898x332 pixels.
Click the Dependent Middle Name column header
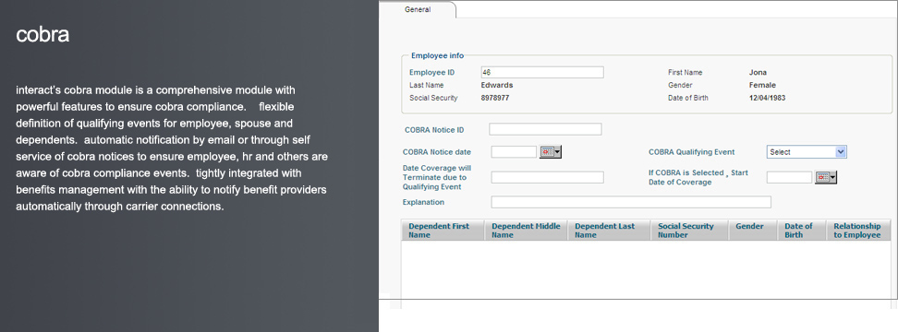click(x=526, y=231)
